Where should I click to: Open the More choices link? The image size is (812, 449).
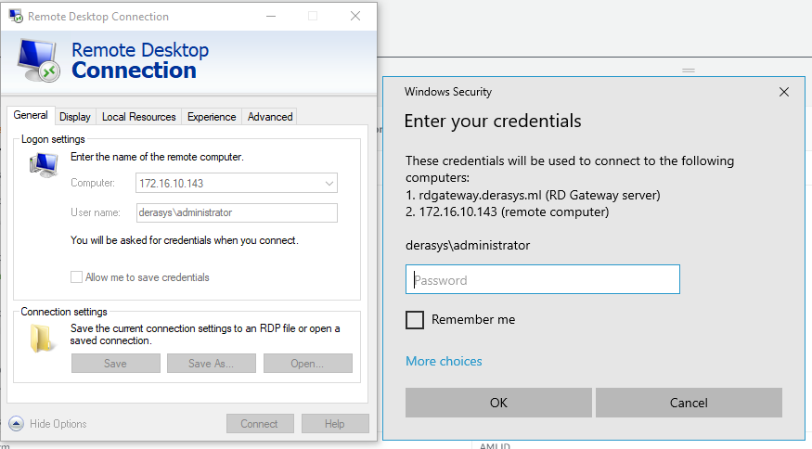click(444, 362)
